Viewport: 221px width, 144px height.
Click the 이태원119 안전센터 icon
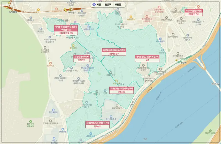pyautogui.click(x=82, y=10)
